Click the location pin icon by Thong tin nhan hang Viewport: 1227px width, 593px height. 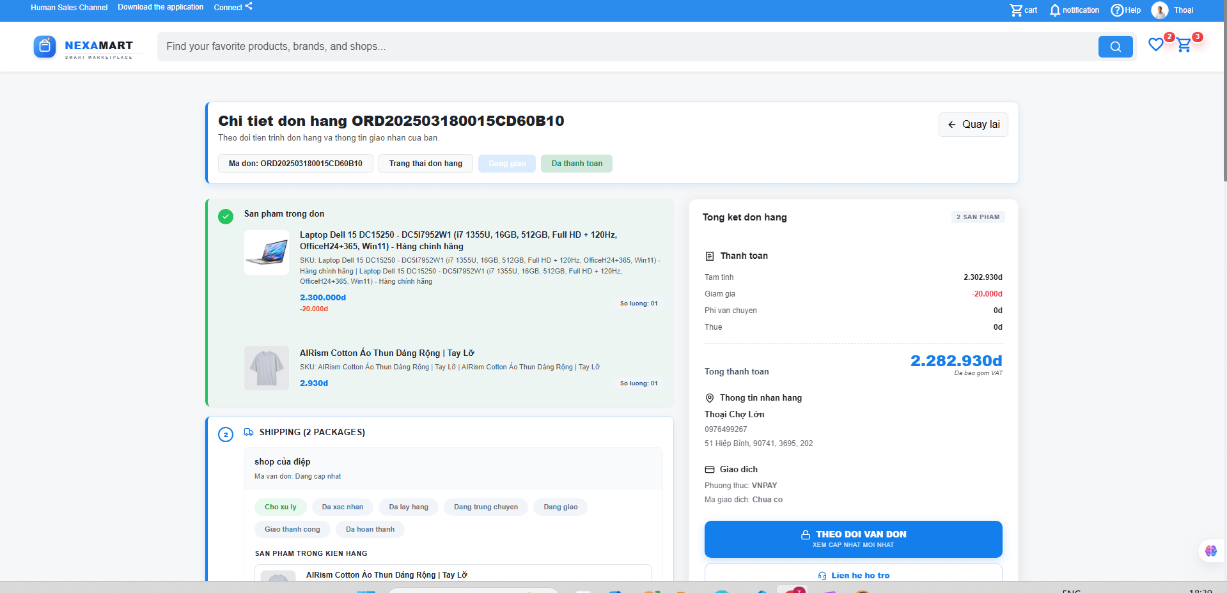pos(709,398)
